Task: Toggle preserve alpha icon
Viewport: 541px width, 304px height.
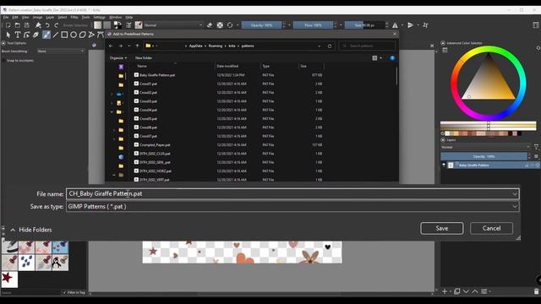Action: pos(220,24)
